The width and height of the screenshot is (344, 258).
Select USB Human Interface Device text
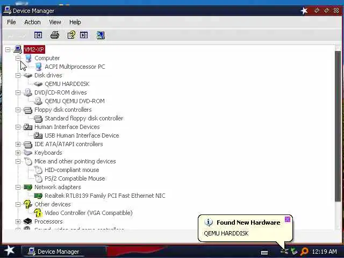82,135
